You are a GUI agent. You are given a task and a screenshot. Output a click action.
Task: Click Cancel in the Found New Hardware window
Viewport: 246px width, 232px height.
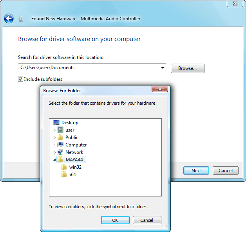click(x=226, y=171)
